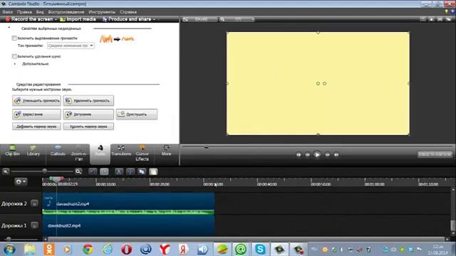This screenshot has width=456, height=256.
Task: Click the timeline playhead marker
Action: click(x=56, y=178)
